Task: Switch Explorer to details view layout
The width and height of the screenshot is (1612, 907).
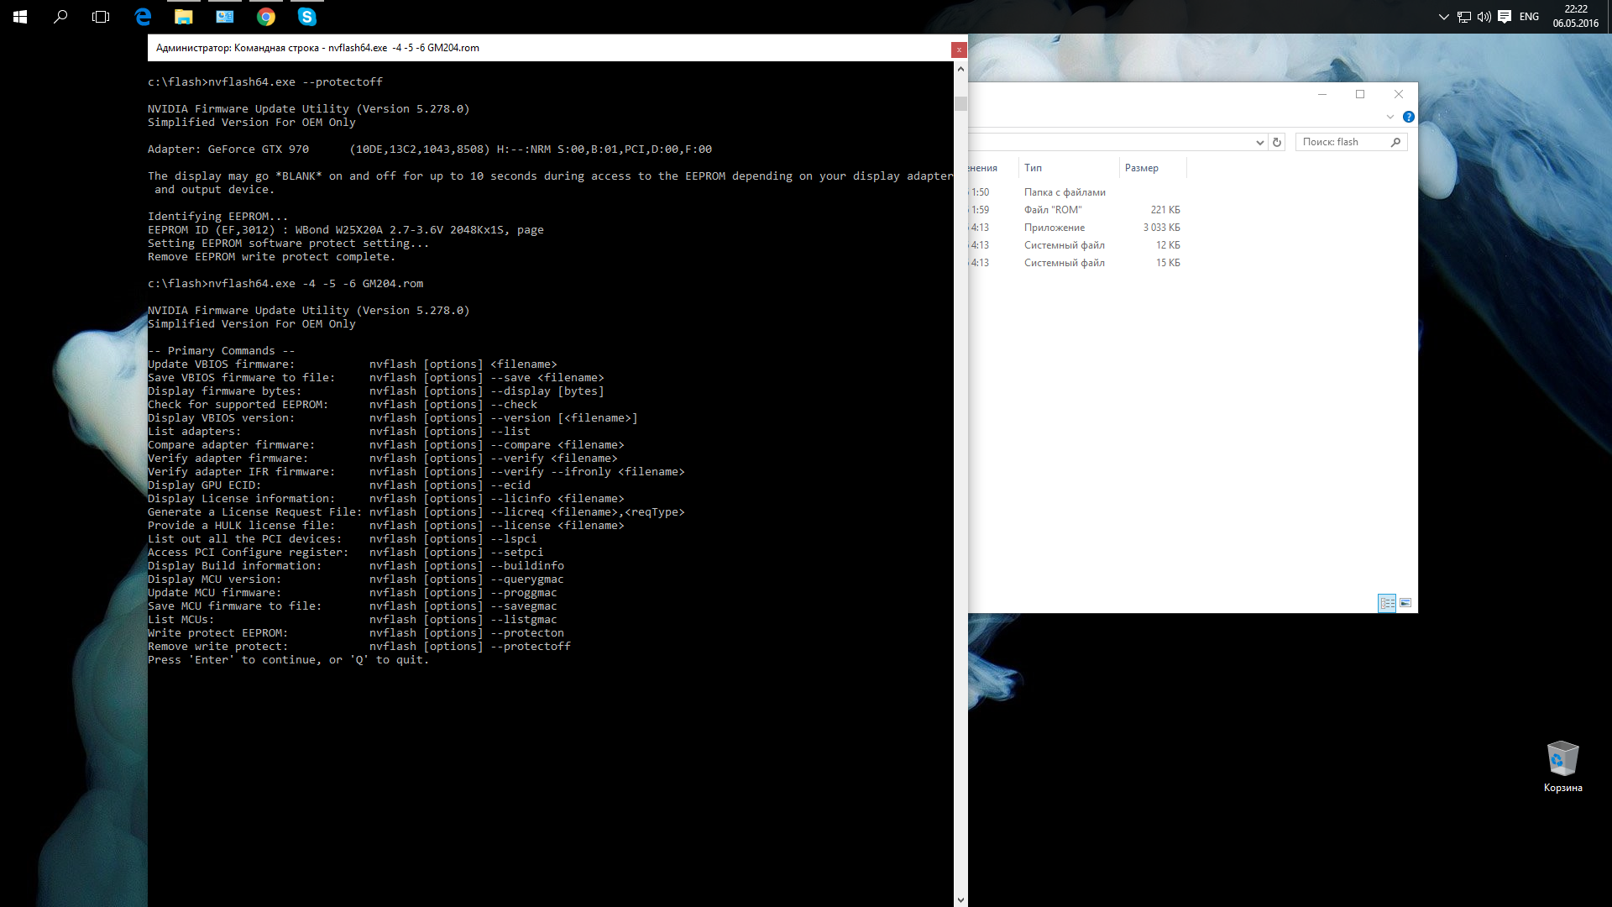Action: [1387, 603]
